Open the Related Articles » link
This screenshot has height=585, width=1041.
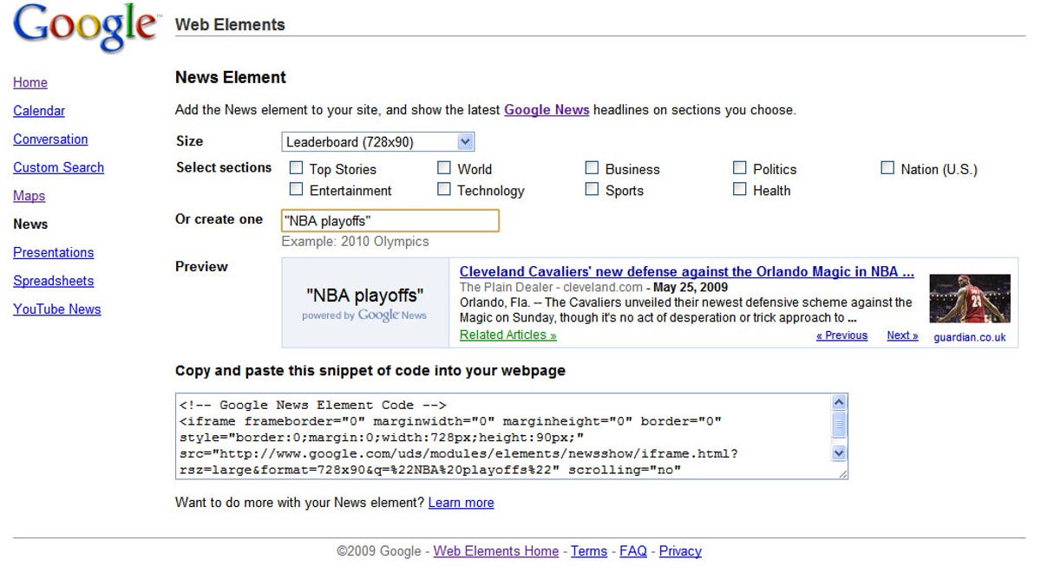click(x=507, y=335)
